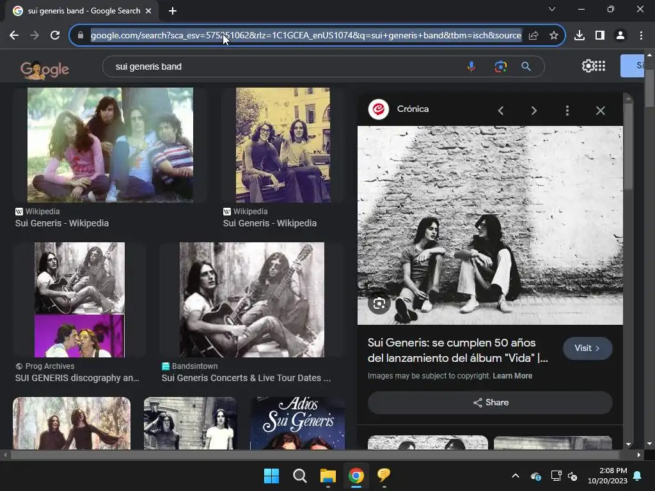Open the Chrome three-dot menu
The image size is (655, 491).
pos(641,36)
